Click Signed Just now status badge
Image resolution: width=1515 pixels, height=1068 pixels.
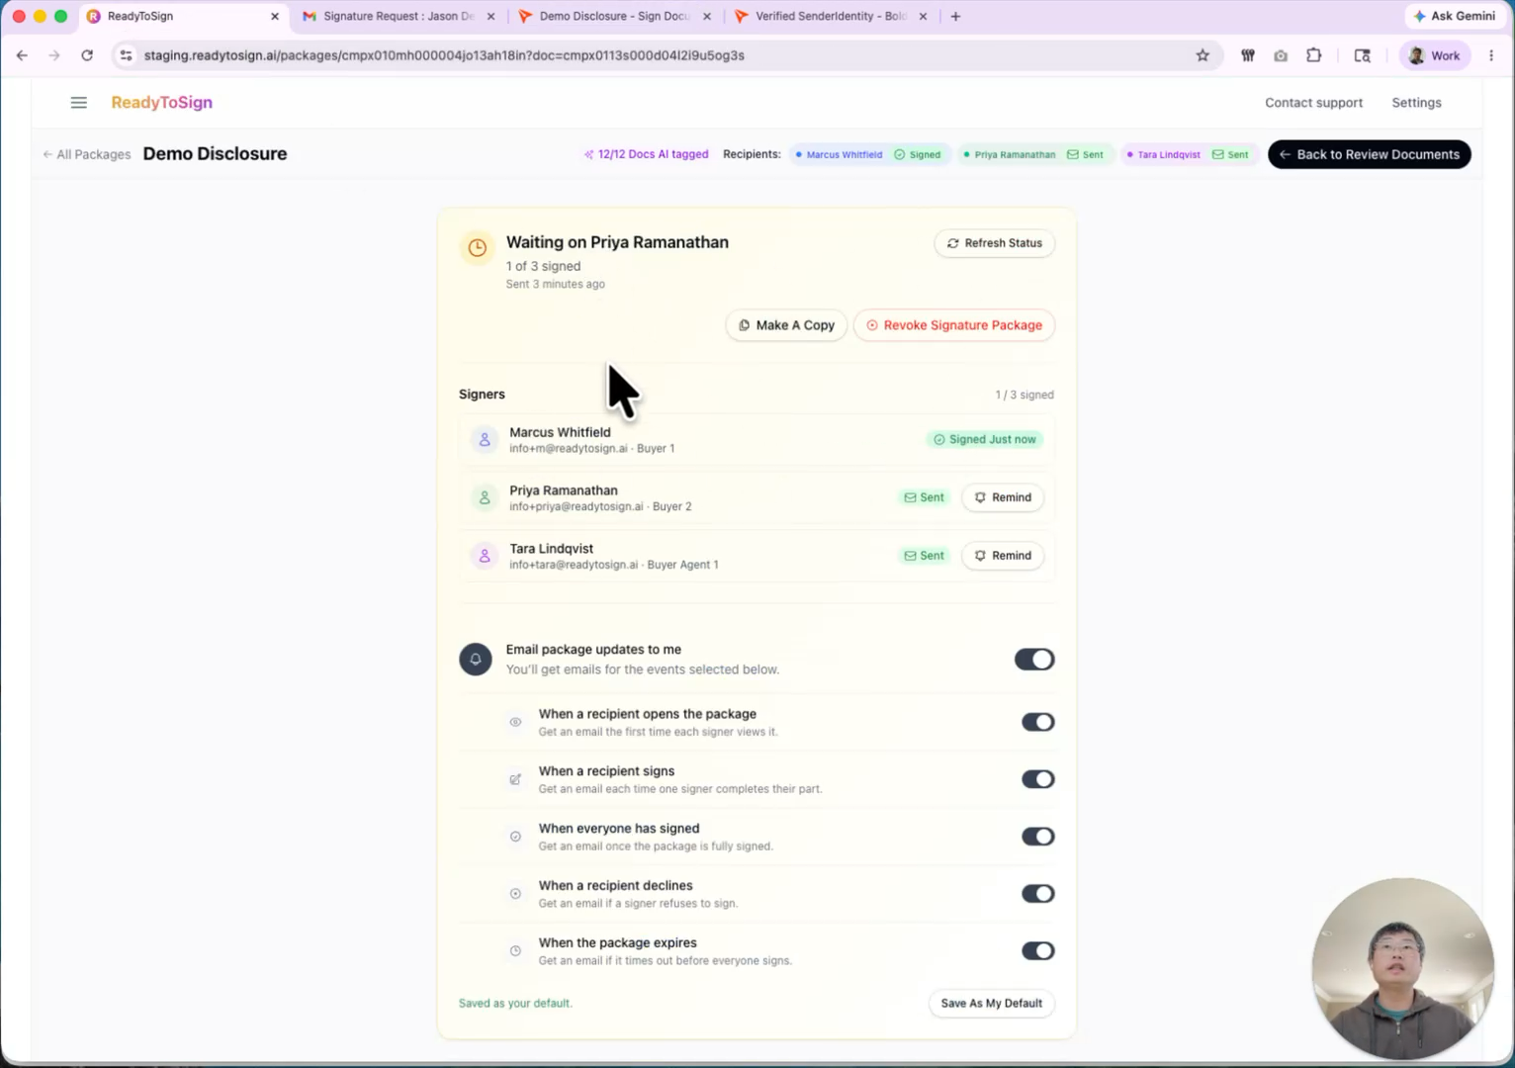(x=985, y=439)
